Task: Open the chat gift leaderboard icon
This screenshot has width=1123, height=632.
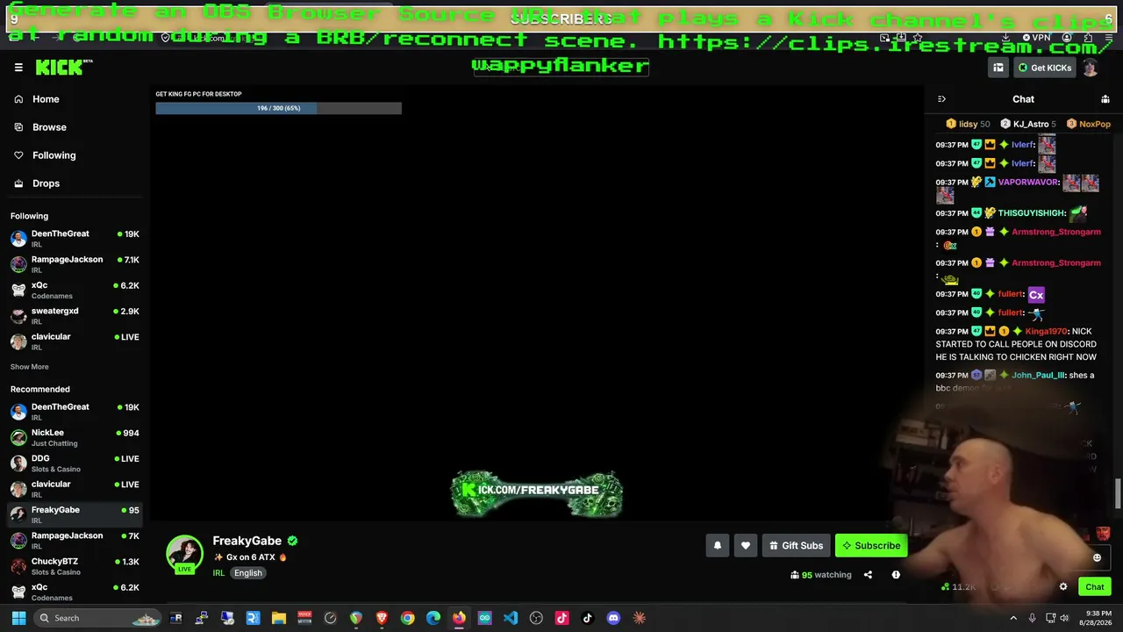Action: (x=1105, y=99)
